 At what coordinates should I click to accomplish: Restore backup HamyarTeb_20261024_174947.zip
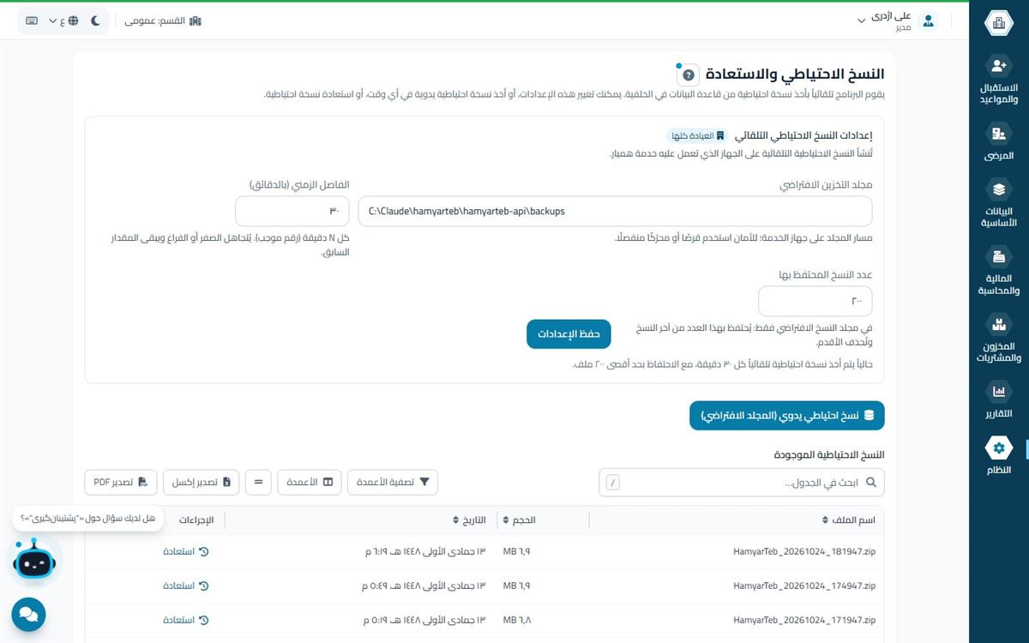tap(186, 586)
